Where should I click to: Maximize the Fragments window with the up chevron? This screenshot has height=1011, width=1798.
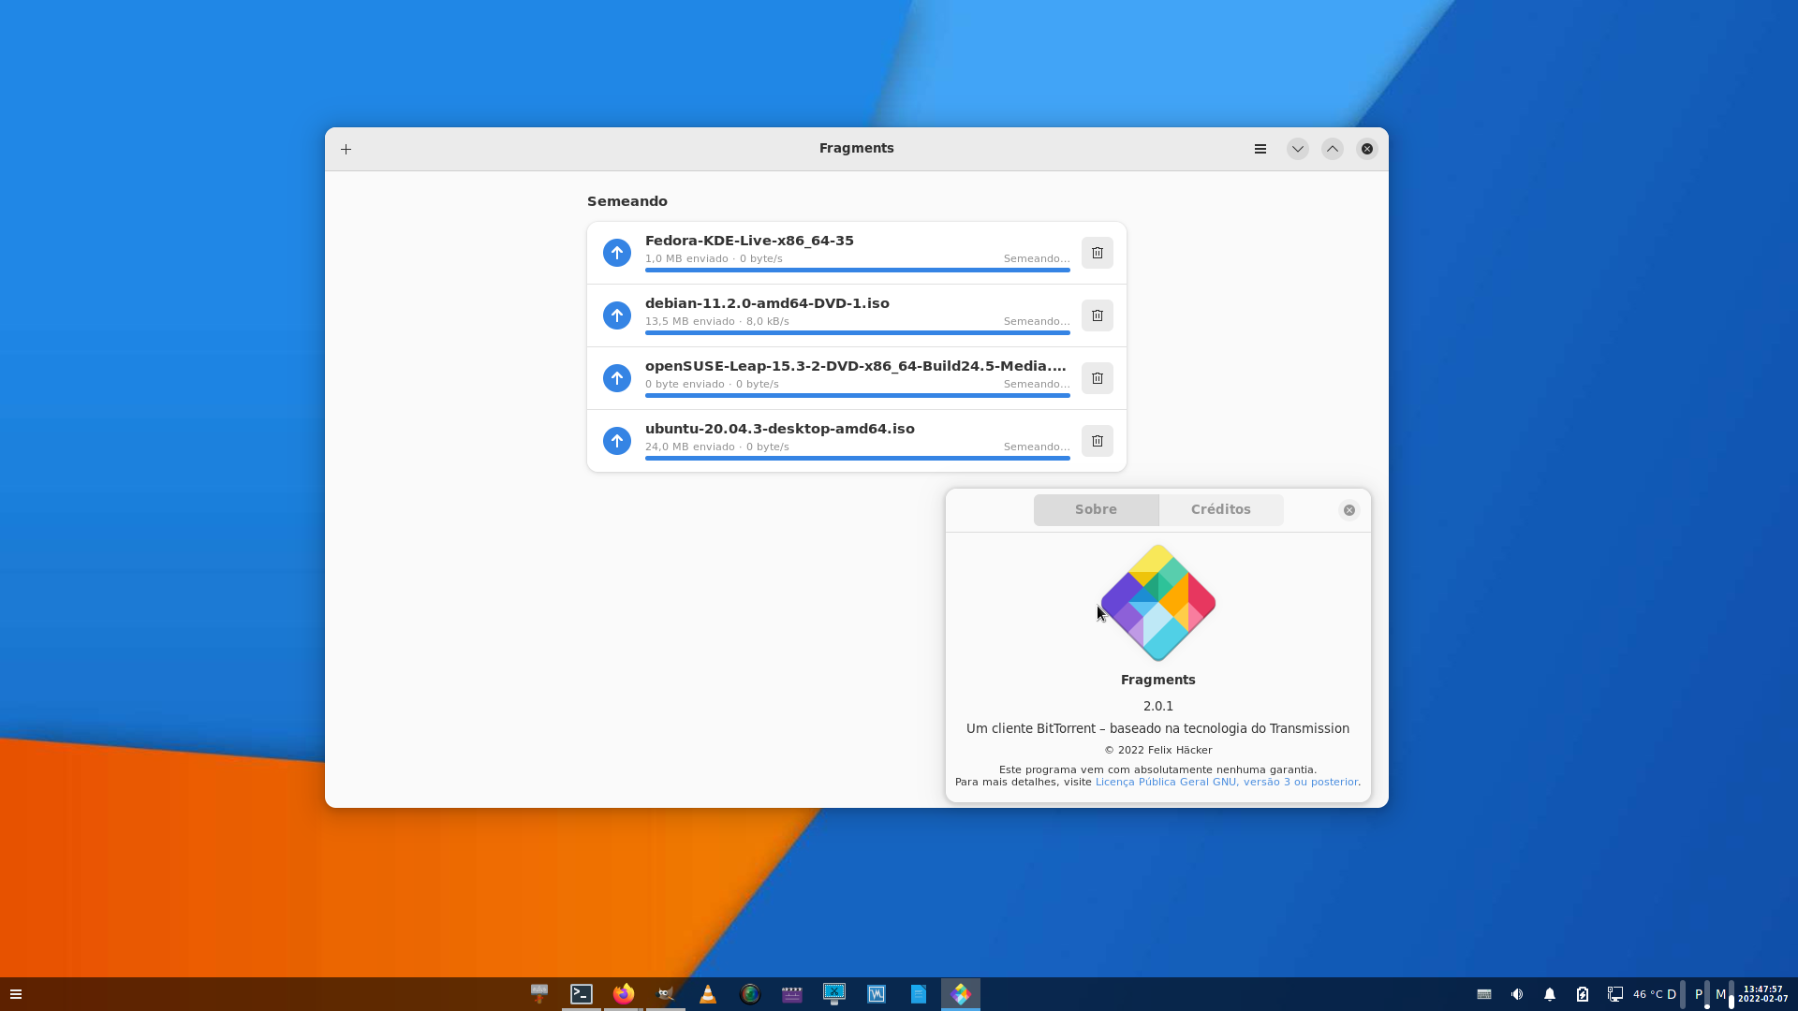coord(1332,149)
